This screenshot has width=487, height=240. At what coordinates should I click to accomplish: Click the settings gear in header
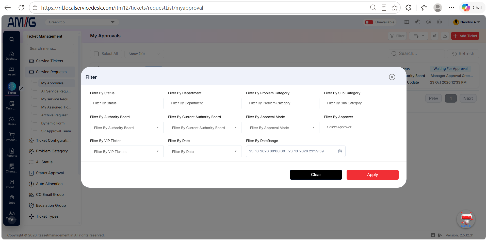point(429,22)
